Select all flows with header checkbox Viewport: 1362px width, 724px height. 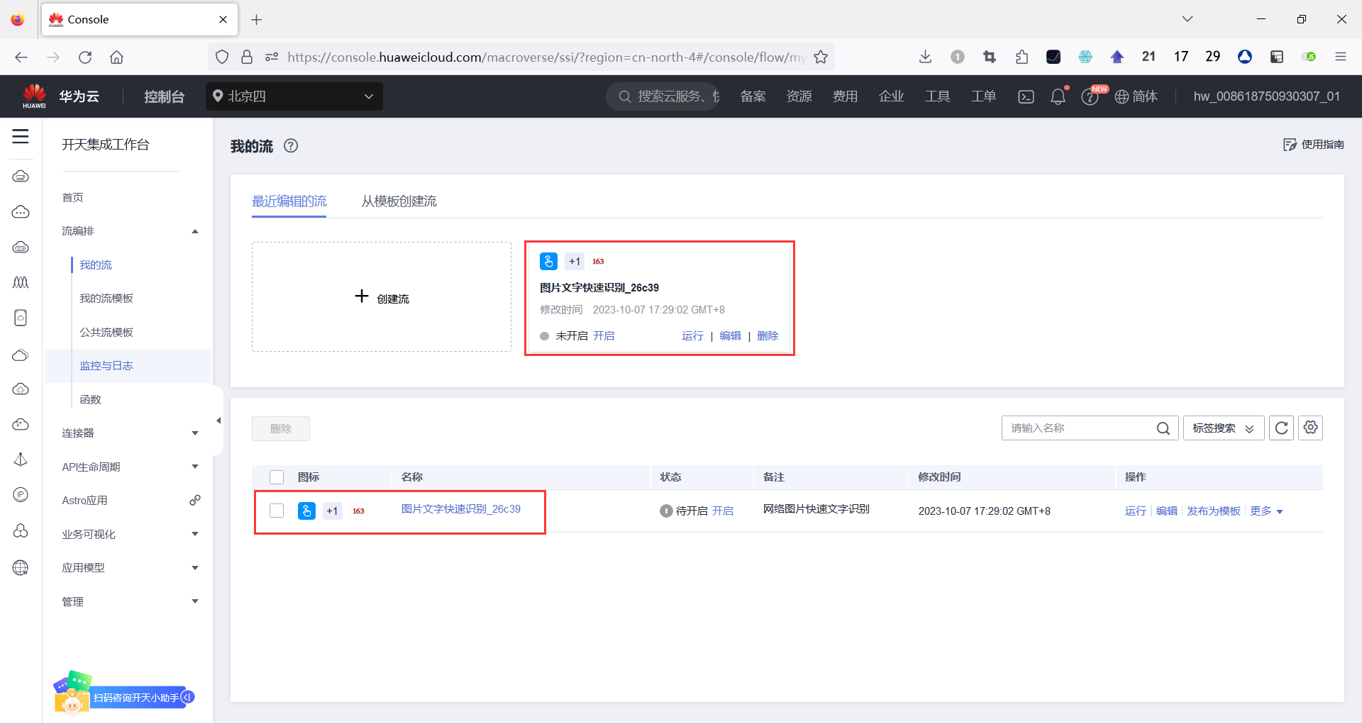[x=277, y=477]
